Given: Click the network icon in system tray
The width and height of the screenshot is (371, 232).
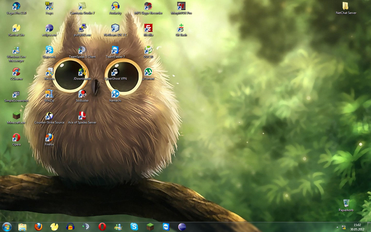Looking at the screenshot, I should [x=344, y=227].
